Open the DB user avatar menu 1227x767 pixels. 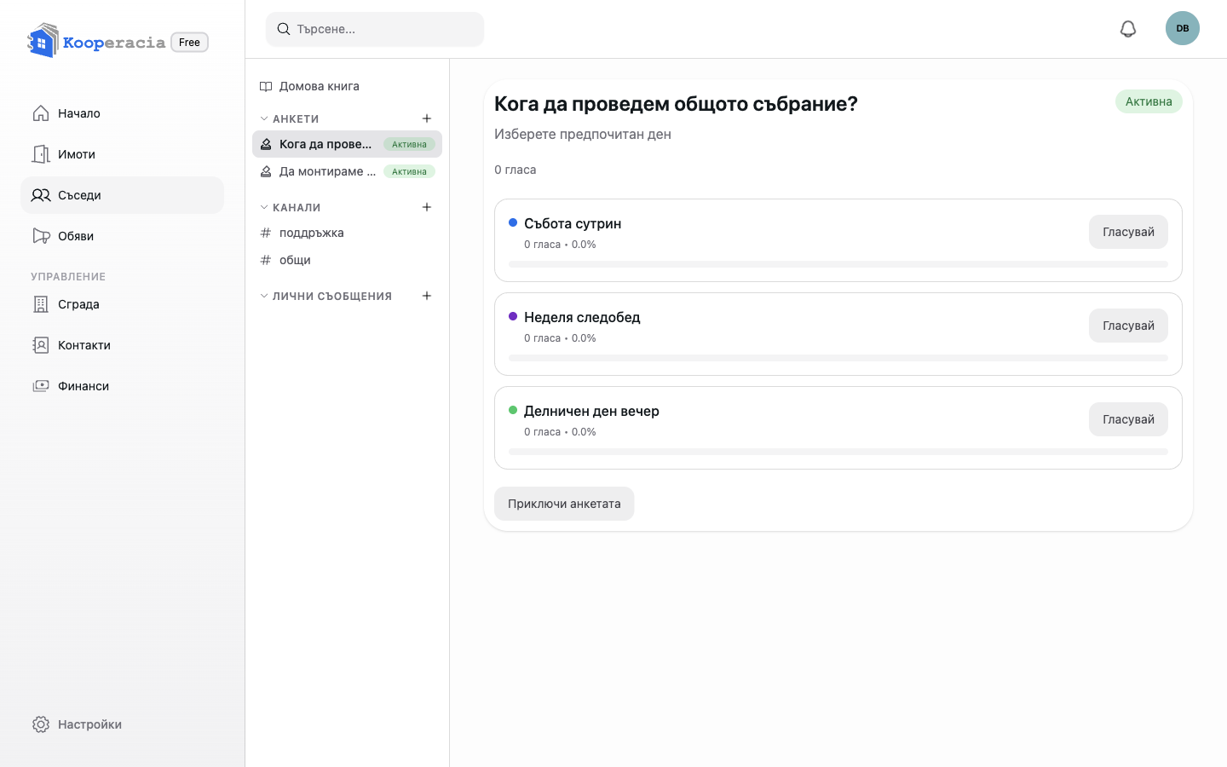[x=1183, y=28]
